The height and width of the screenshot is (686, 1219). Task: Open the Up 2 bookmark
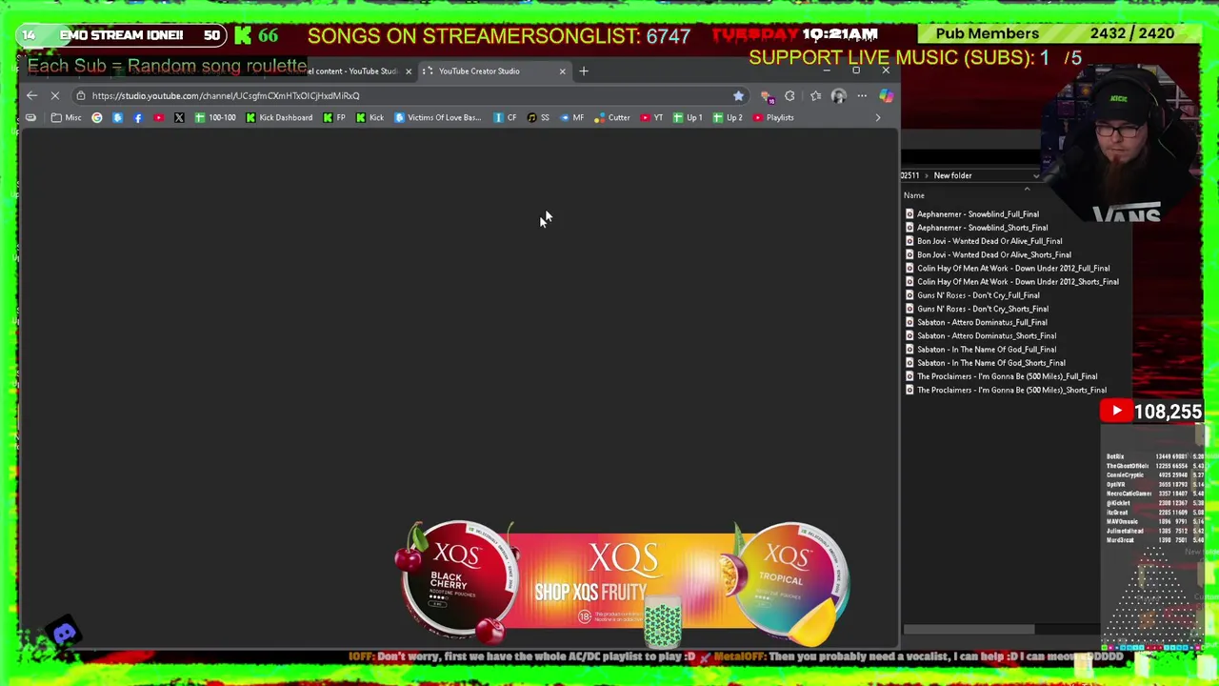[728, 117]
